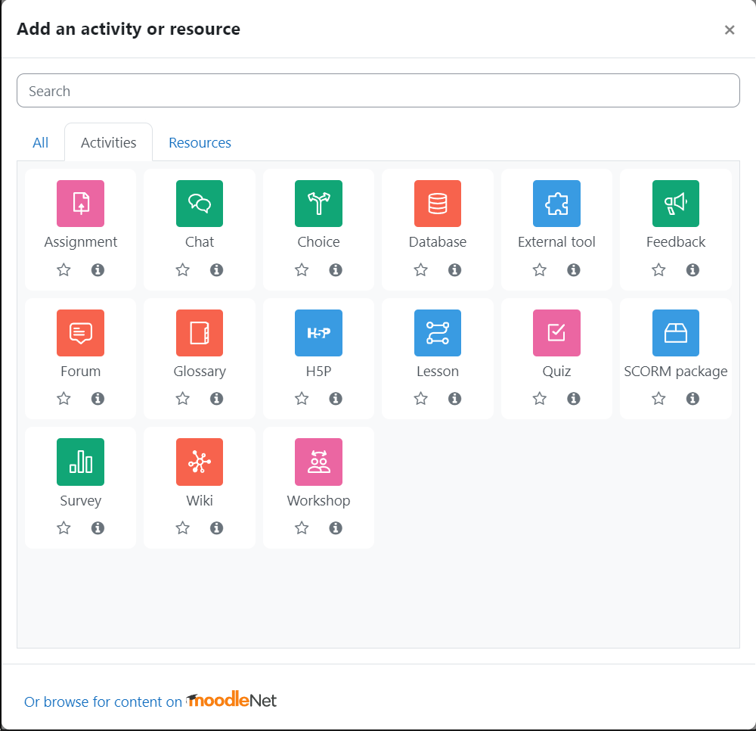756x731 pixels.
Task: View Workshop activity information
Action: point(336,527)
